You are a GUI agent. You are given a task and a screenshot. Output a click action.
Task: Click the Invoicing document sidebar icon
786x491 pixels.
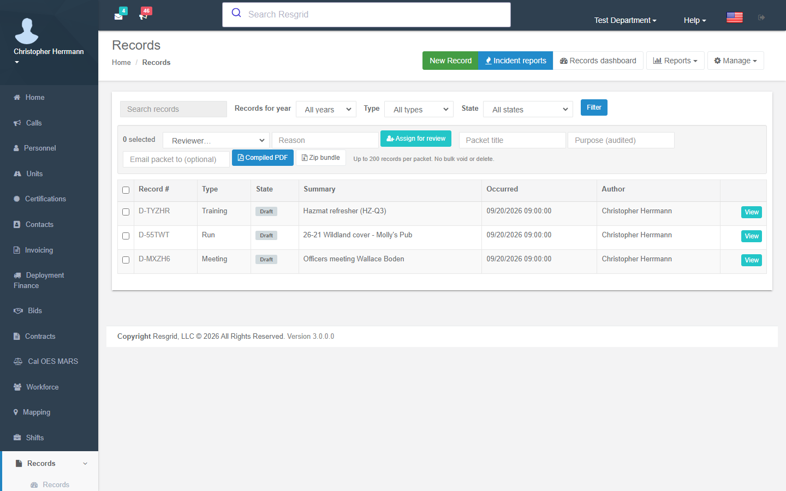[x=16, y=250]
